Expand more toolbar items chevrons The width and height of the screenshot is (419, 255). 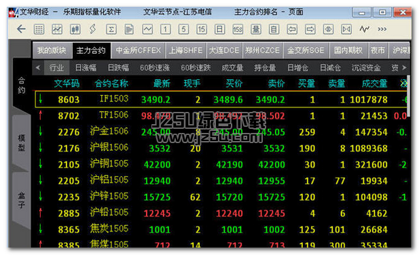[382, 28]
